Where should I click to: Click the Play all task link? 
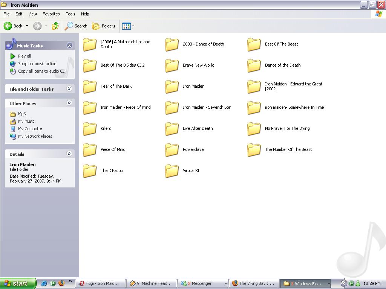pos(25,56)
